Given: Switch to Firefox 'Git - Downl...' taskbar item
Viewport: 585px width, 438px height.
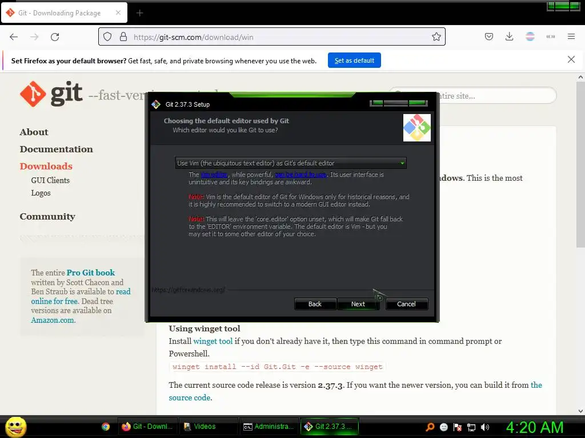Looking at the screenshot, I should click(x=148, y=427).
